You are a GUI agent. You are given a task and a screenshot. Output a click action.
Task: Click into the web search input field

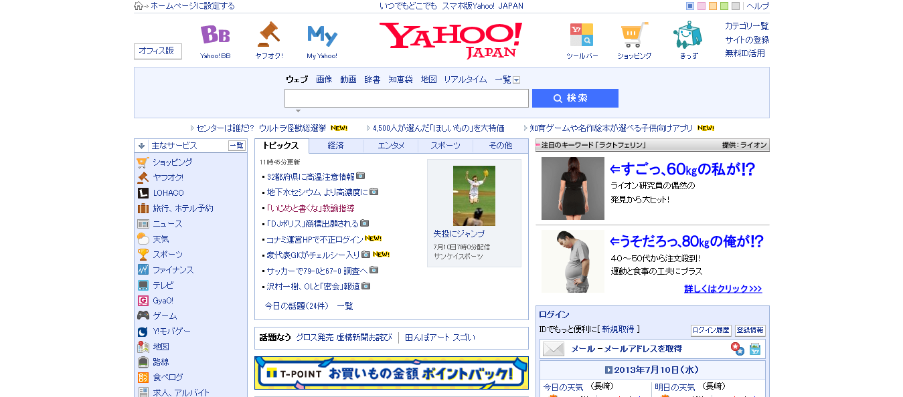point(406,98)
